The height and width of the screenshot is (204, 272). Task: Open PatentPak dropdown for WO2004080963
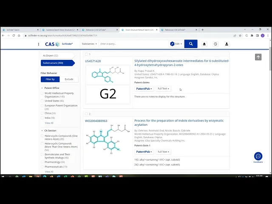(144, 152)
